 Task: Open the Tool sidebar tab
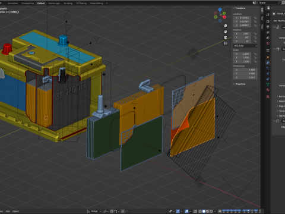262,18
